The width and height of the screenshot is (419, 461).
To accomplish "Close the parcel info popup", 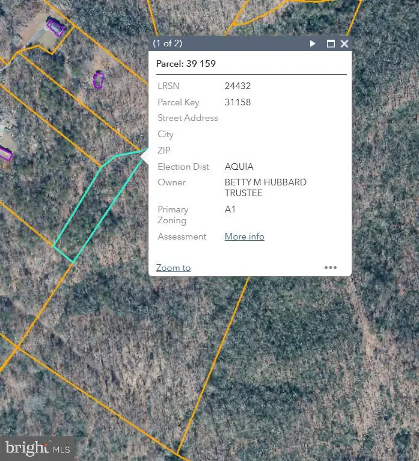I will (x=344, y=44).
